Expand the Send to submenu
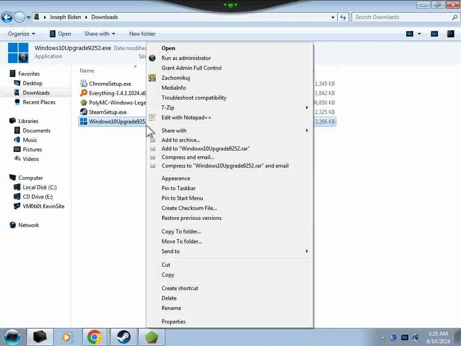The image size is (461, 346). click(307, 251)
